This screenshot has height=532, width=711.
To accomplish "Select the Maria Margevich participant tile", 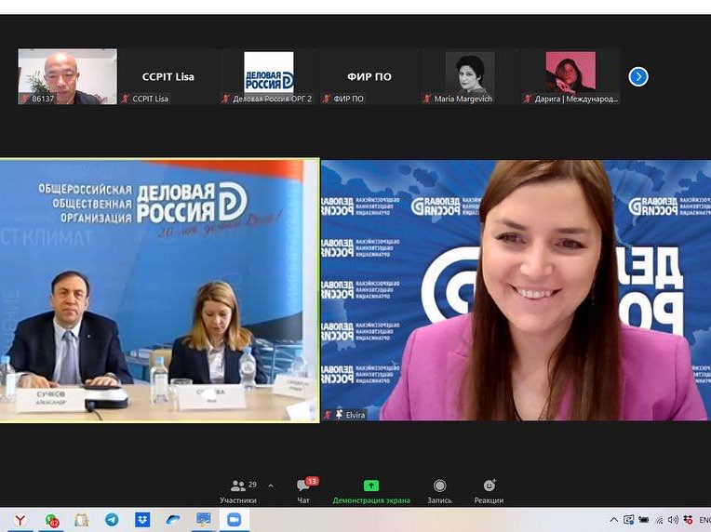I will pyautogui.click(x=470, y=76).
